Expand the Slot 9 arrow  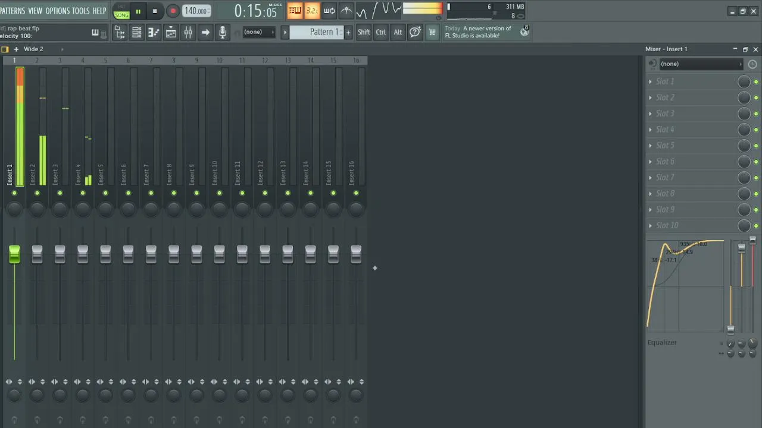click(x=651, y=210)
